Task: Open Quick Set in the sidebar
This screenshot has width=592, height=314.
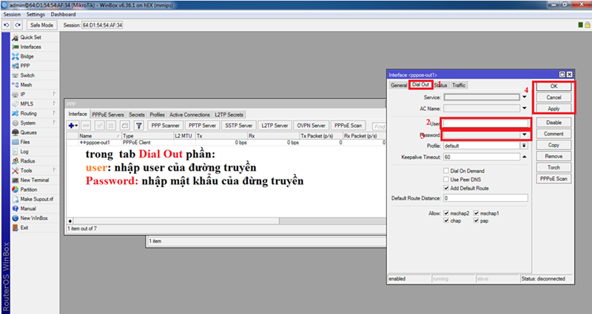Action: pyautogui.click(x=30, y=37)
